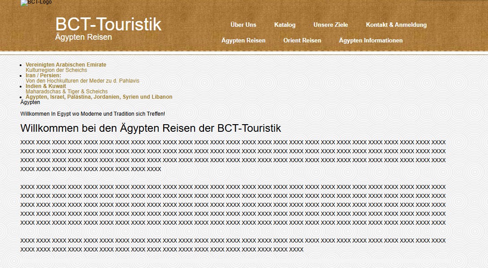The height and width of the screenshot is (268, 488).
Task: Follow the Vereinigten Arabischen Emirate link
Action: coord(66,65)
